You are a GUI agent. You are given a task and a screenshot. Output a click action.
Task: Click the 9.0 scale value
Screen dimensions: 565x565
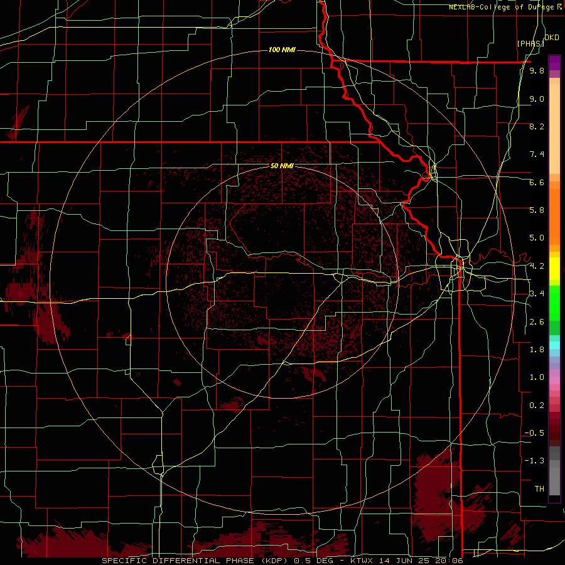click(537, 99)
